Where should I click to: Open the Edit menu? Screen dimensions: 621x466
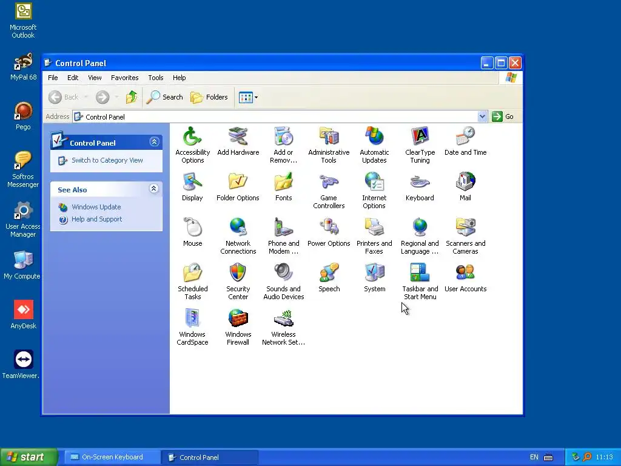click(73, 78)
